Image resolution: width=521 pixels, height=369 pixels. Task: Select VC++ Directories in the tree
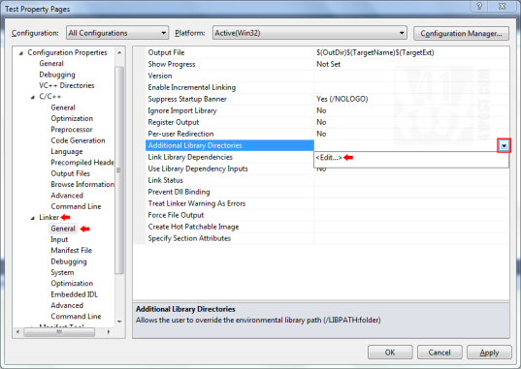pos(66,85)
